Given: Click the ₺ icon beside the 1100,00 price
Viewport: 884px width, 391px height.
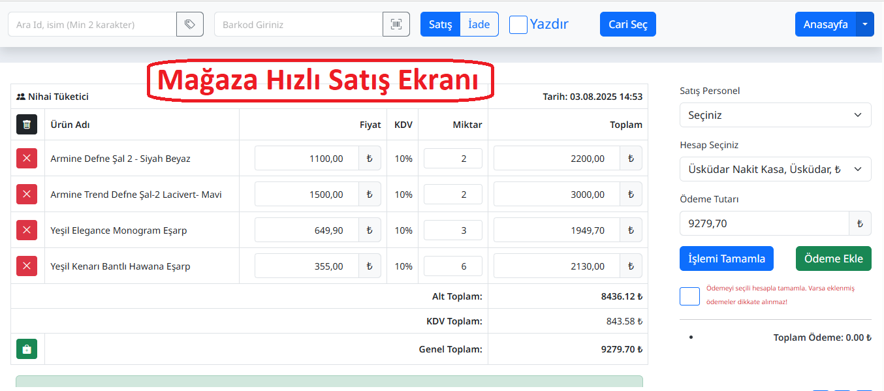Looking at the screenshot, I should tap(371, 158).
